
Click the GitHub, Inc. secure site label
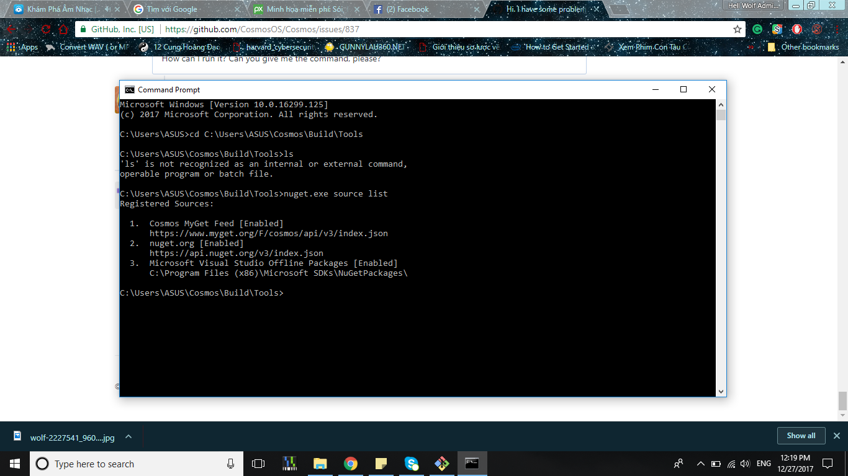pos(117,29)
